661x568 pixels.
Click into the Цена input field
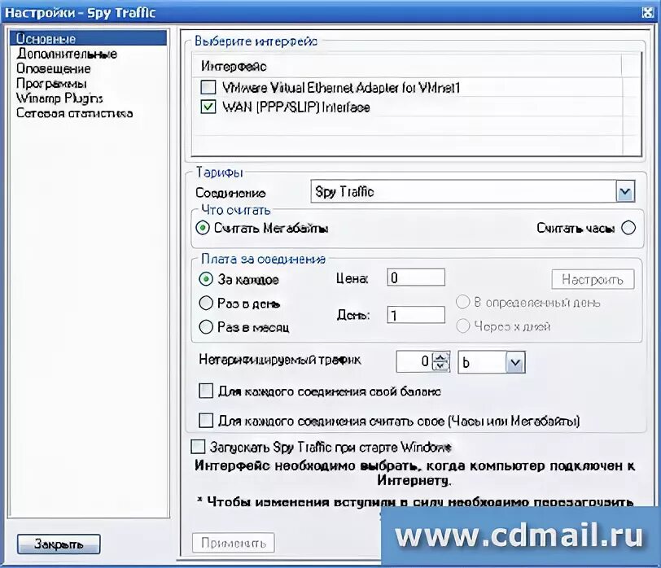pyautogui.click(x=416, y=277)
